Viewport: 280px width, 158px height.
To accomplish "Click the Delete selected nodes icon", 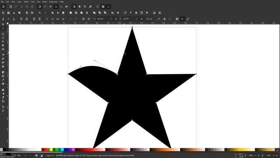I will [14, 19].
